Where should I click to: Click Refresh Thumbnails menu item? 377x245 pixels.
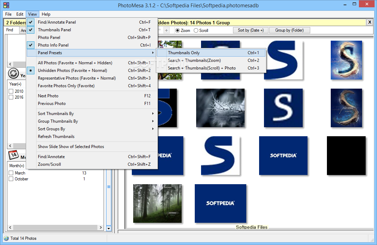(92, 137)
